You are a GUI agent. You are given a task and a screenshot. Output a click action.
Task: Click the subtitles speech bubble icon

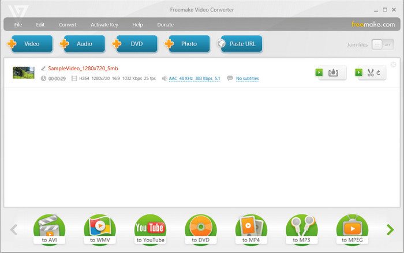pyautogui.click(x=230, y=78)
